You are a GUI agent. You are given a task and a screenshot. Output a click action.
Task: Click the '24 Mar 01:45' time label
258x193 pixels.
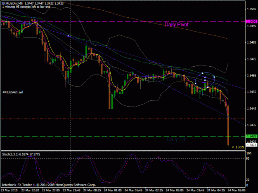click(133, 190)
